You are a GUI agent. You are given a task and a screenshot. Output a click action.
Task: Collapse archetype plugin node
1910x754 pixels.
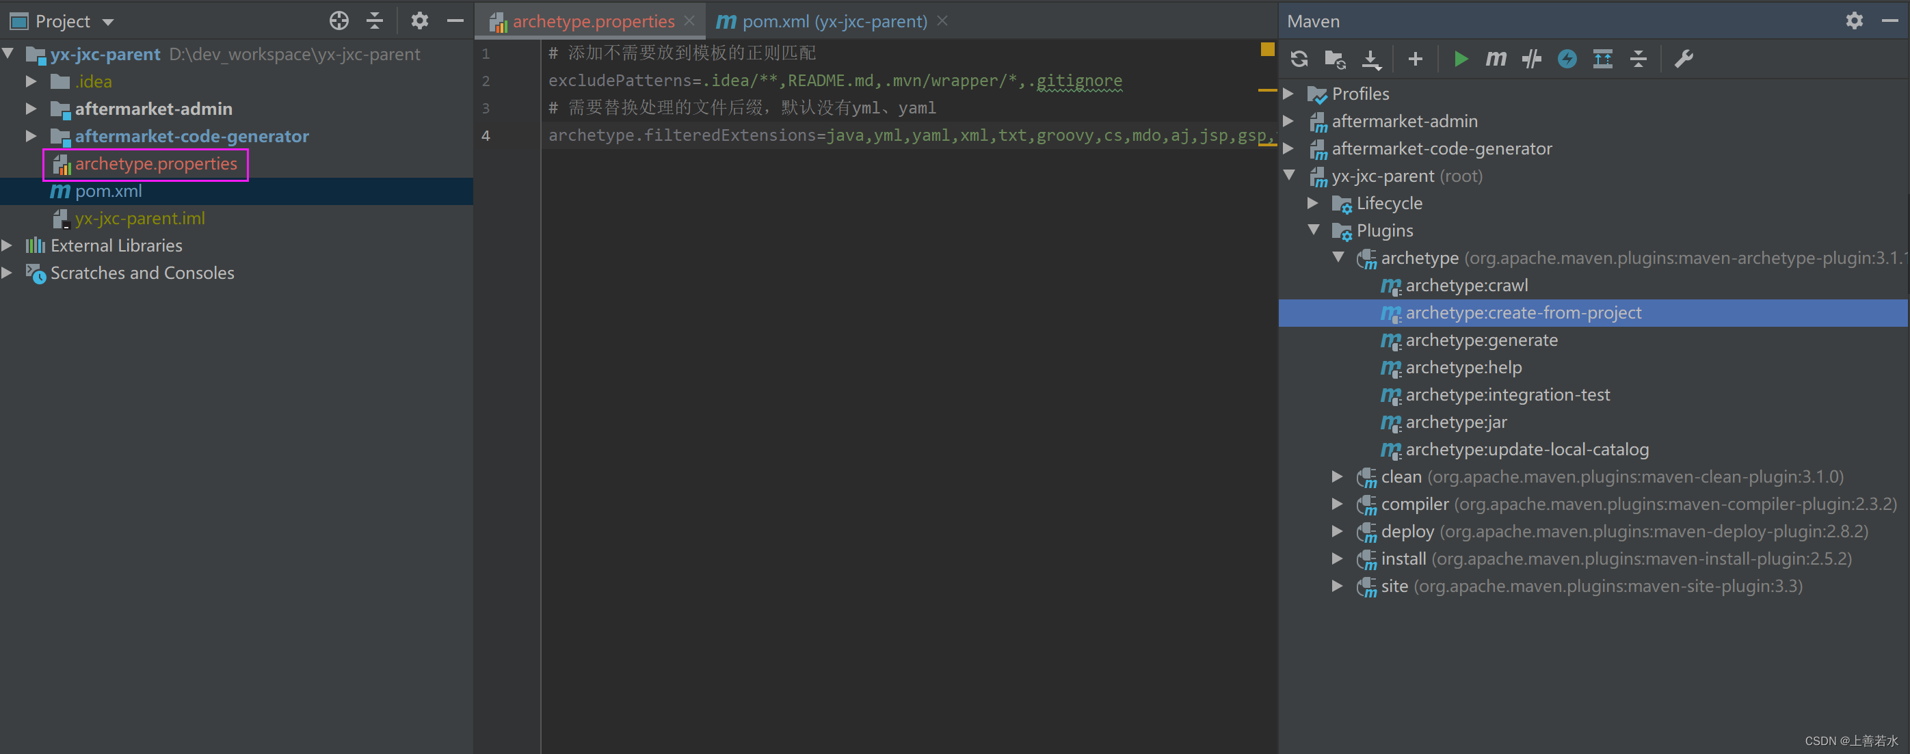coord(1338,257)
